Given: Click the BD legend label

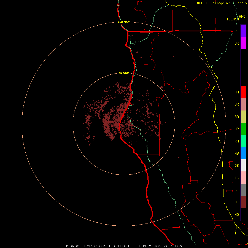Looking at the screenshot, I should coord(236,117).
